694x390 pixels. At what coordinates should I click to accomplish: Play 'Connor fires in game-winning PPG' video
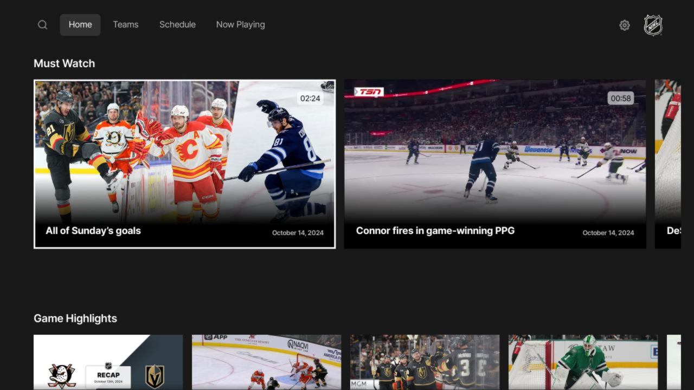pos(494,164)
